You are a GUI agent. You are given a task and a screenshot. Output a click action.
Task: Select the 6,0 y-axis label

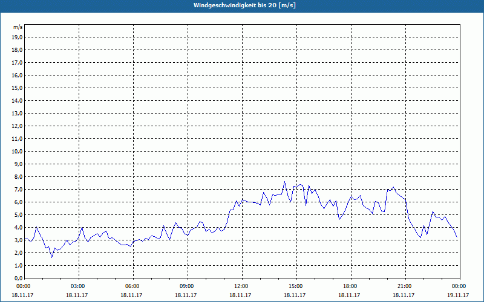pyautogui.click(x=19, y=202)
